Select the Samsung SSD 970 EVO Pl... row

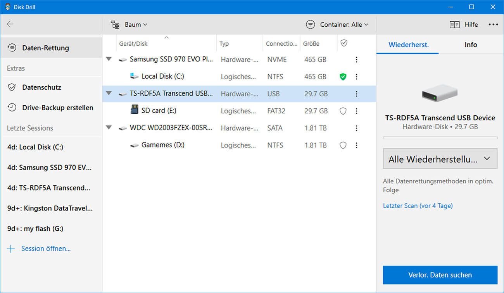coord(239,60)
